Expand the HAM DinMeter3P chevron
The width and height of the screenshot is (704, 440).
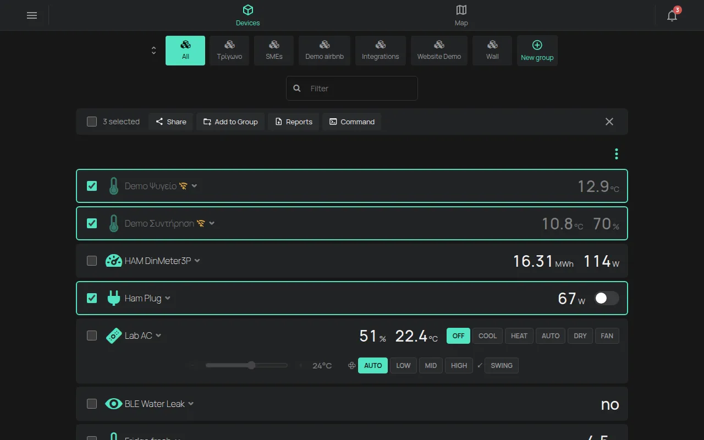click(x=197, y=261)
